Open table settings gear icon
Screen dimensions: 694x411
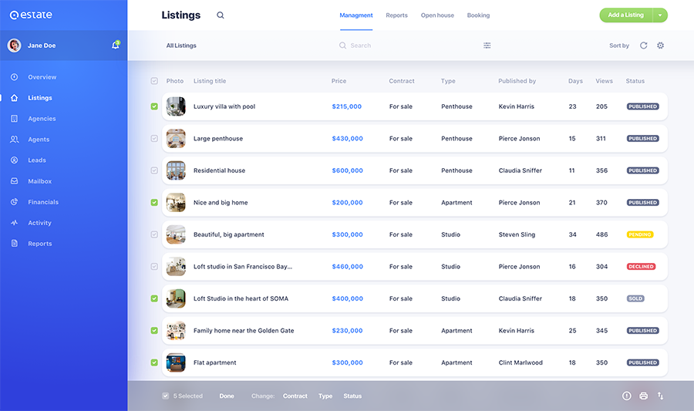tap(660, 45)
